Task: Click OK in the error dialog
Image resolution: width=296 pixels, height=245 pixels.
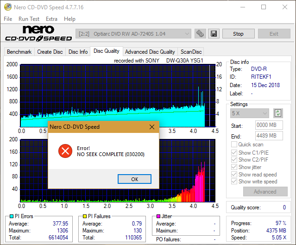Action: [x=135, y=179]
